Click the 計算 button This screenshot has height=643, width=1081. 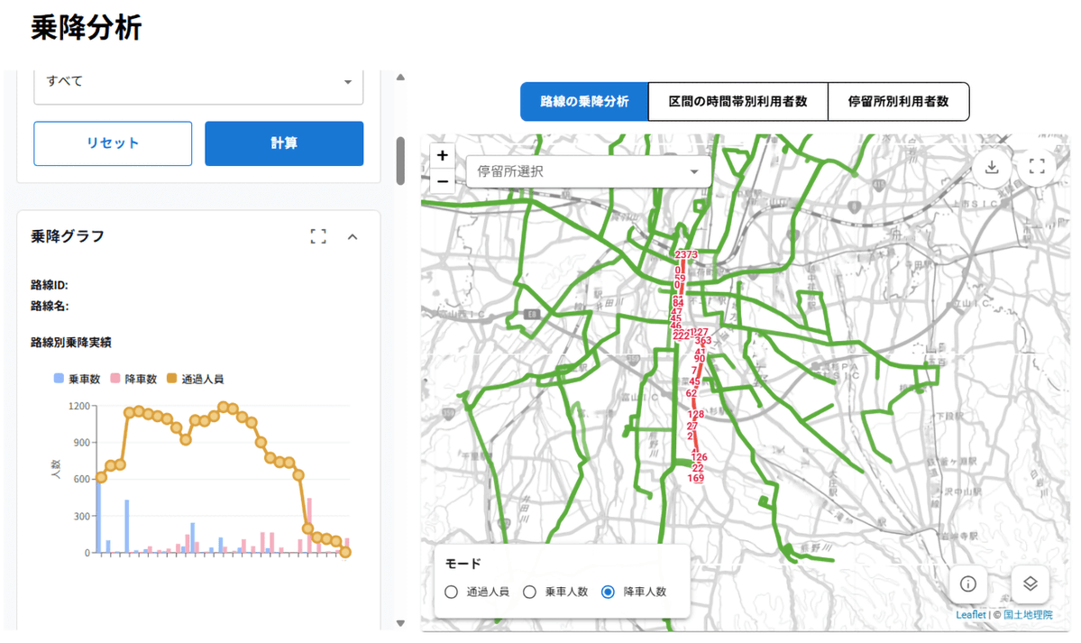[x=284, y=143]
